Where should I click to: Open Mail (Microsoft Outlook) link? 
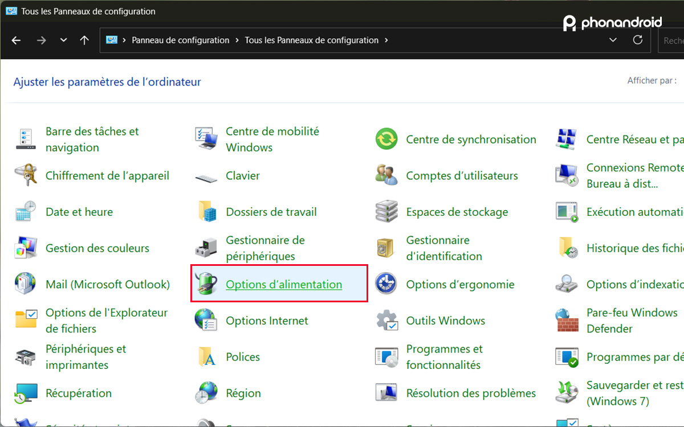pyautogui.click(x=108, y=285)
